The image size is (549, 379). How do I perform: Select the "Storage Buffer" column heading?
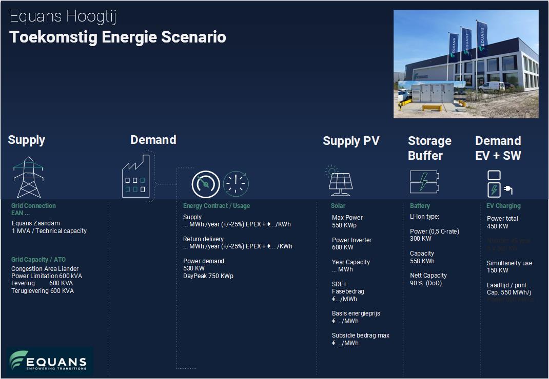pos(429,148)
